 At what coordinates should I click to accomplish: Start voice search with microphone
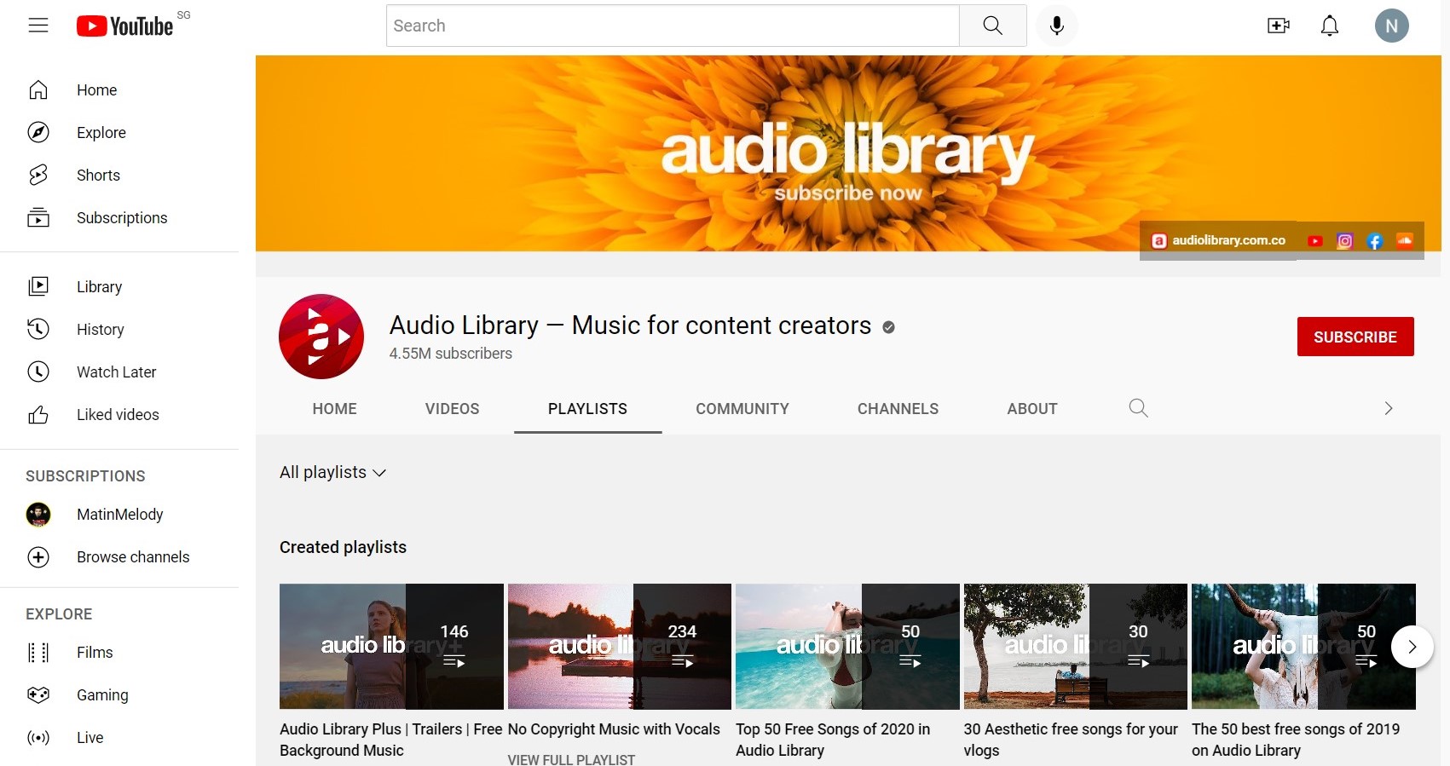pos(1057,26)
